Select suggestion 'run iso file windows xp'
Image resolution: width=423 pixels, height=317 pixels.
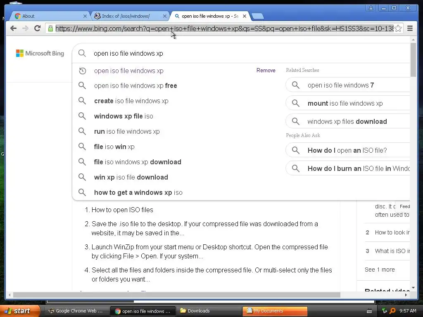click(x=127, y=131)
